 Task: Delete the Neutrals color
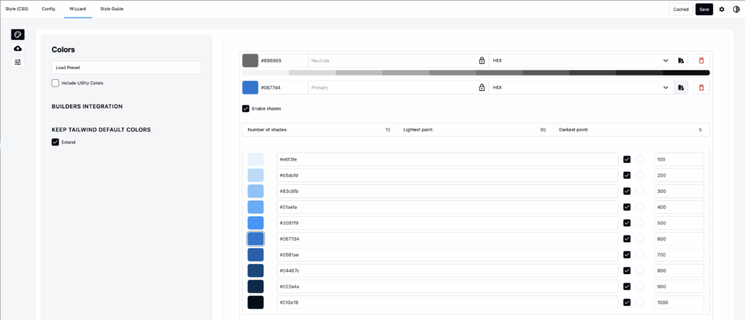[x=701, y=61]
